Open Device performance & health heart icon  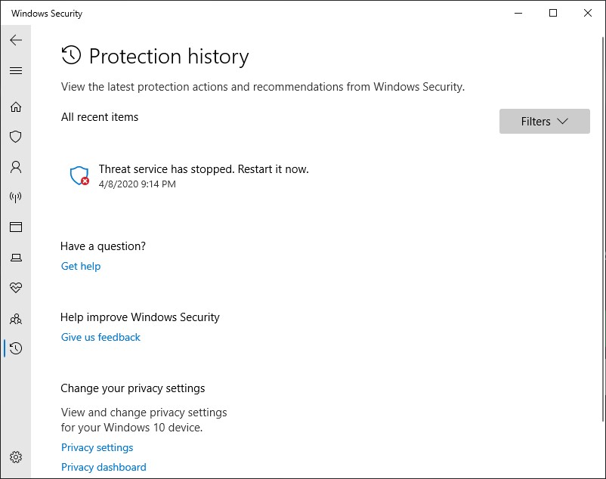point(16,287)
